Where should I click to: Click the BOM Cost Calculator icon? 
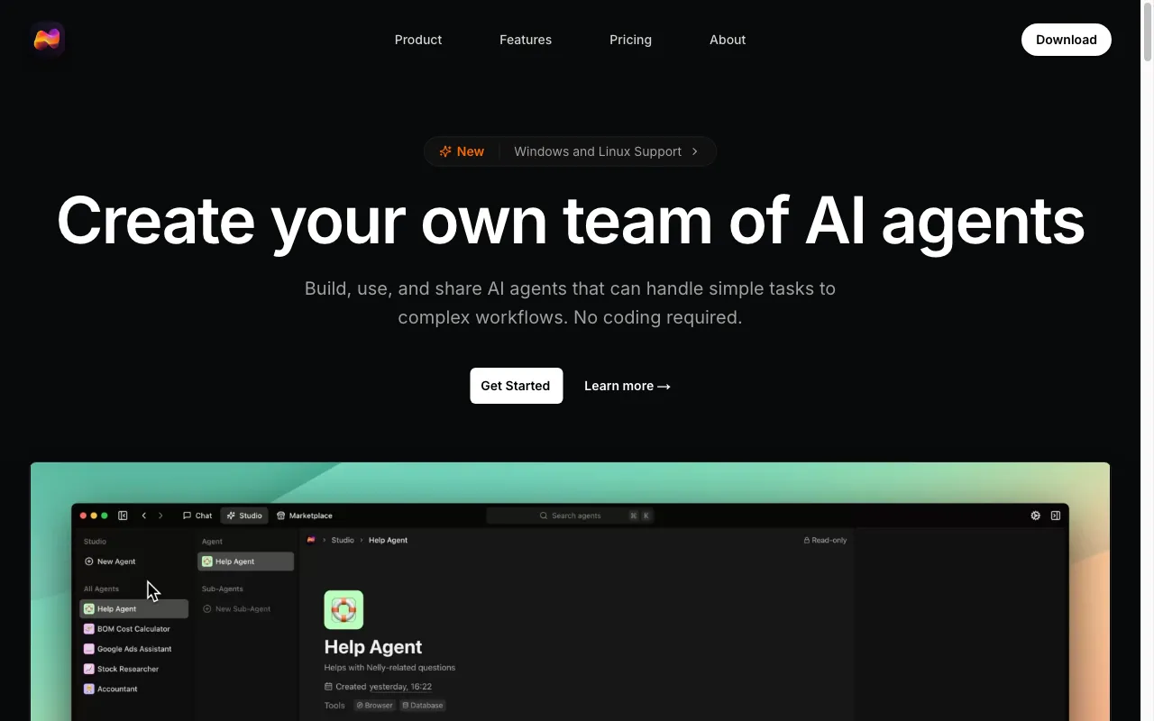[89, 629]
